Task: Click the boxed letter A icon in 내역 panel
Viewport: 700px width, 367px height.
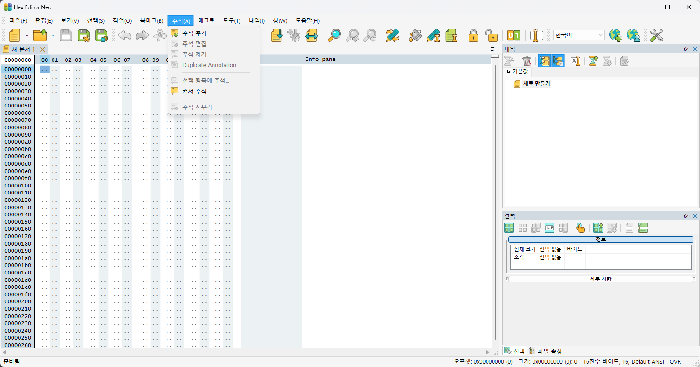Action: [x=575, y=60]
